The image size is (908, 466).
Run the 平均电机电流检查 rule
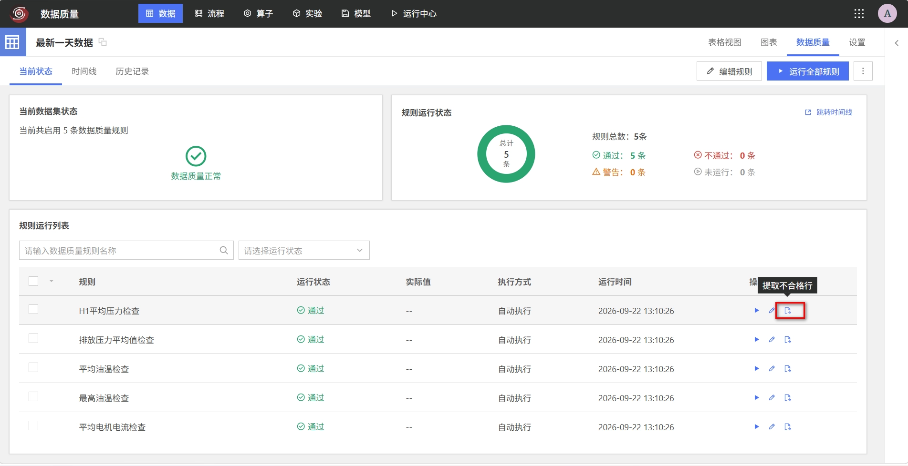click(x=756, y=426)
